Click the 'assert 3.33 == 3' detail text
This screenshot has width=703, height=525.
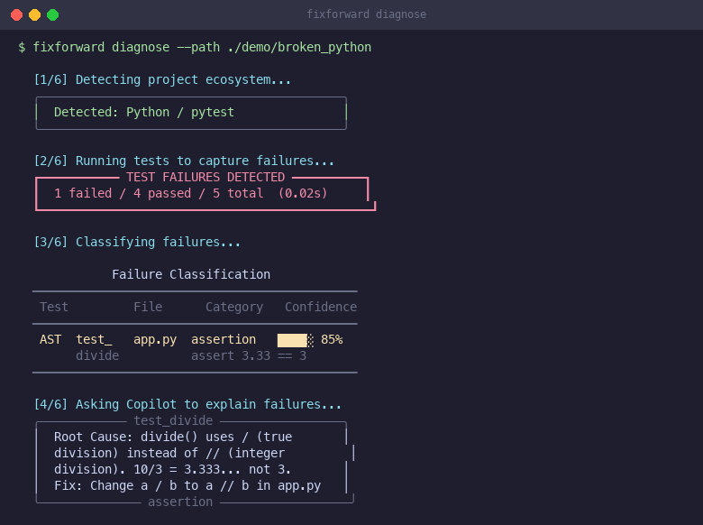249,355
